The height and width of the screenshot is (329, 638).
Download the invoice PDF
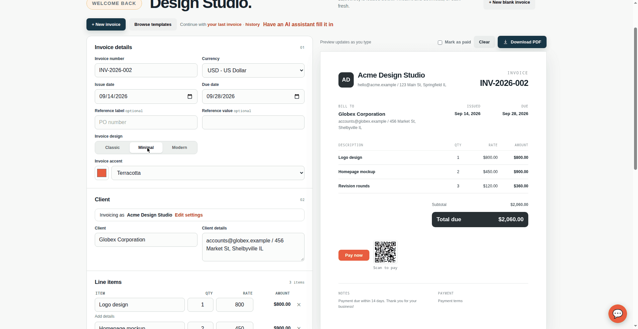522,42
